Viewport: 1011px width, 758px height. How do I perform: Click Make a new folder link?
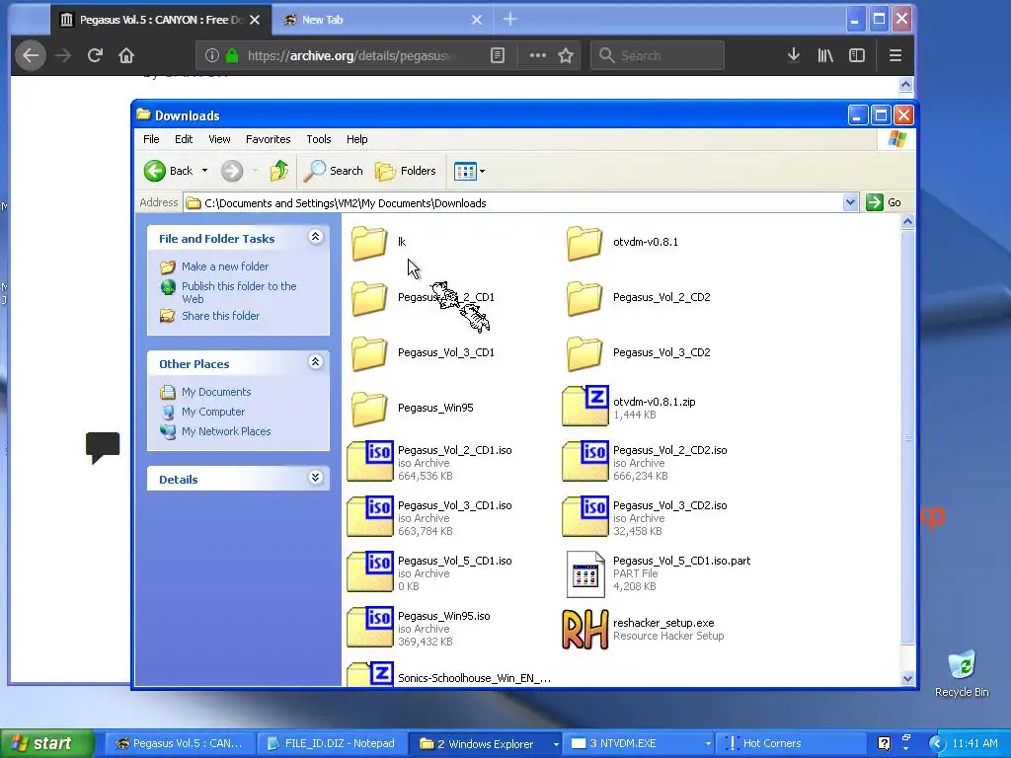click(x=225, y=266)
